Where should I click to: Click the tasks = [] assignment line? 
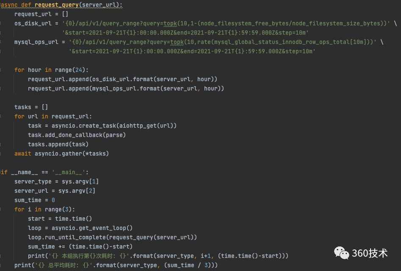pos(31,107)
